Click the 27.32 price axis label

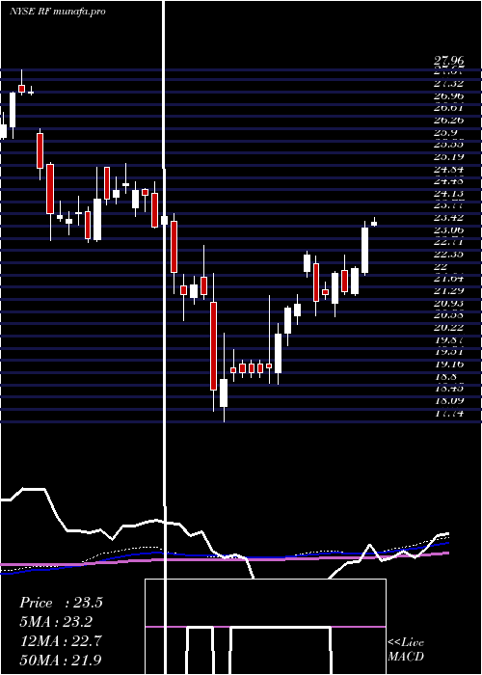pos(448,84)
